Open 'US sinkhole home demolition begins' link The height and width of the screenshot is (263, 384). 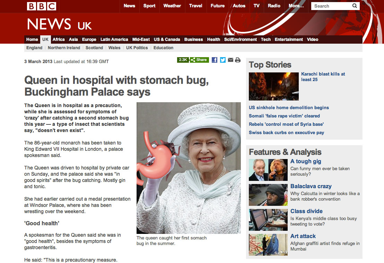[289, 107]
